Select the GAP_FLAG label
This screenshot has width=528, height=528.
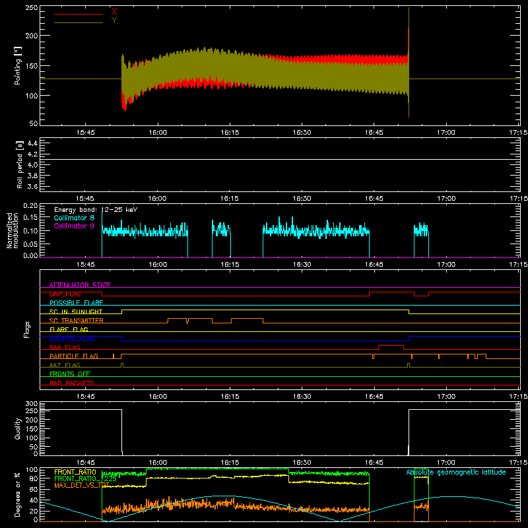click(x=65, y=294)
